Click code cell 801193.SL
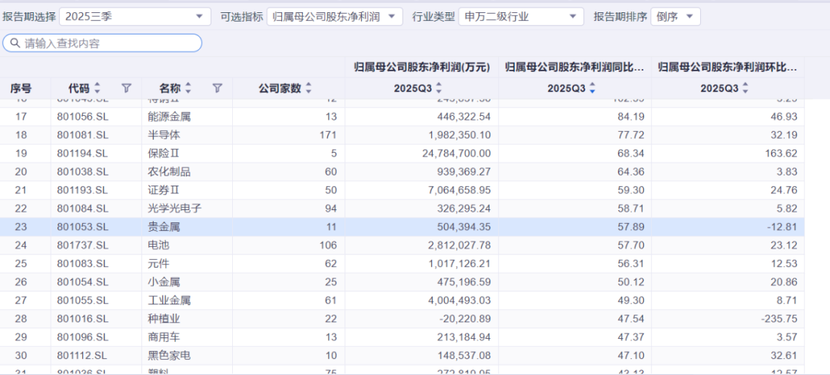The image size is (830, 375). 83,190
